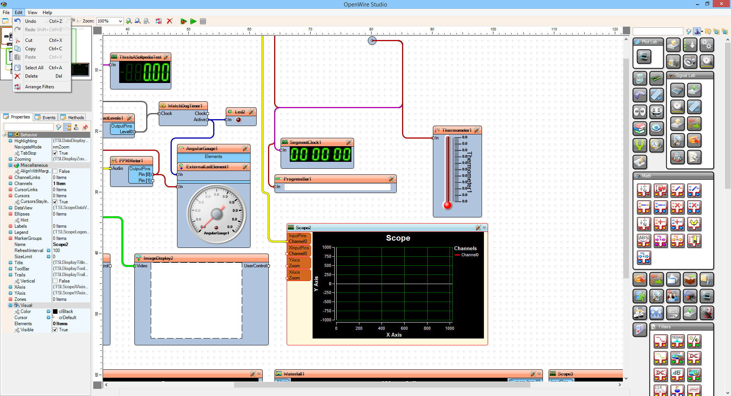Open the Zoom percentage dropdown
Viewport: 731px width, 396px height.
click(x=120, y=21)
